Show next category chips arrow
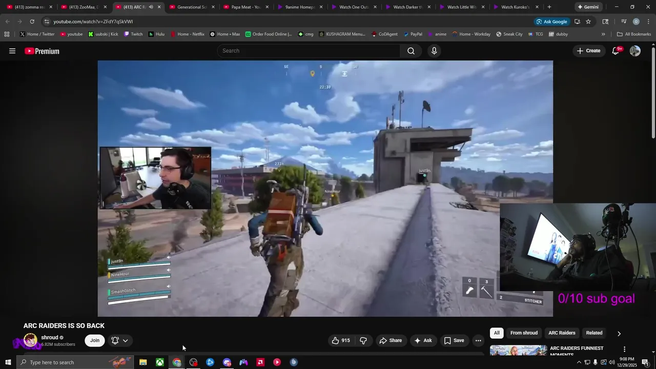The height and width of the screenshot is (369, 656). [x=619, y=334]
